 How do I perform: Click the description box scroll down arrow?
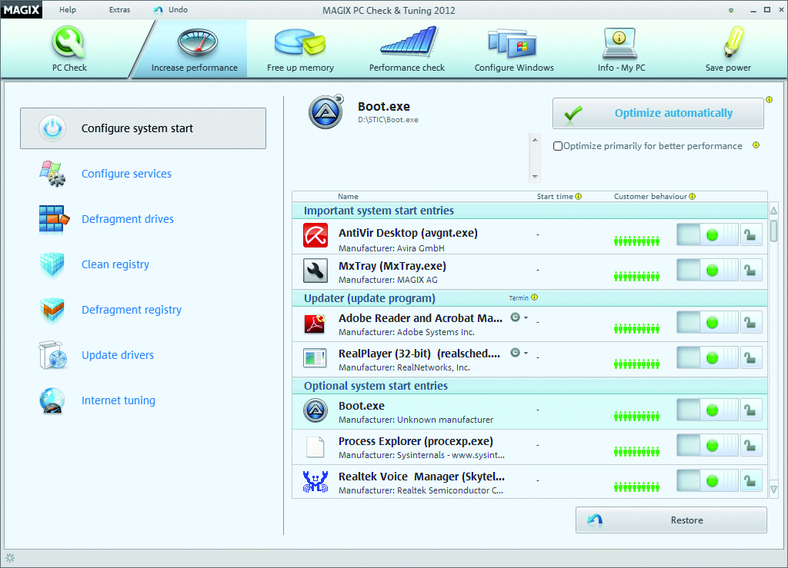pos(535,177)
